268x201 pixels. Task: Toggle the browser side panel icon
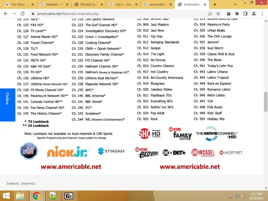(245, 14)
